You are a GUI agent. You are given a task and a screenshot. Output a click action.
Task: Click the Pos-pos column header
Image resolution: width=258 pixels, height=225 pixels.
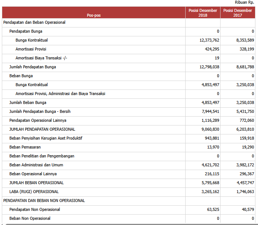tap(94, 15)
